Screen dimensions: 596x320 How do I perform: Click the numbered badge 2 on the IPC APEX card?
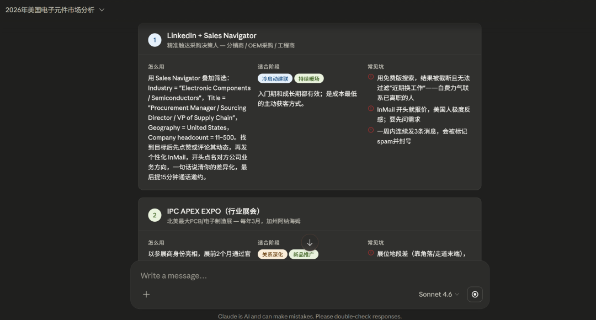point(155,215)
